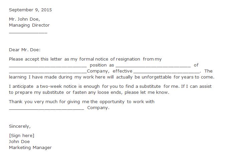Click the blank line under Managing Director

click(28, 33)
